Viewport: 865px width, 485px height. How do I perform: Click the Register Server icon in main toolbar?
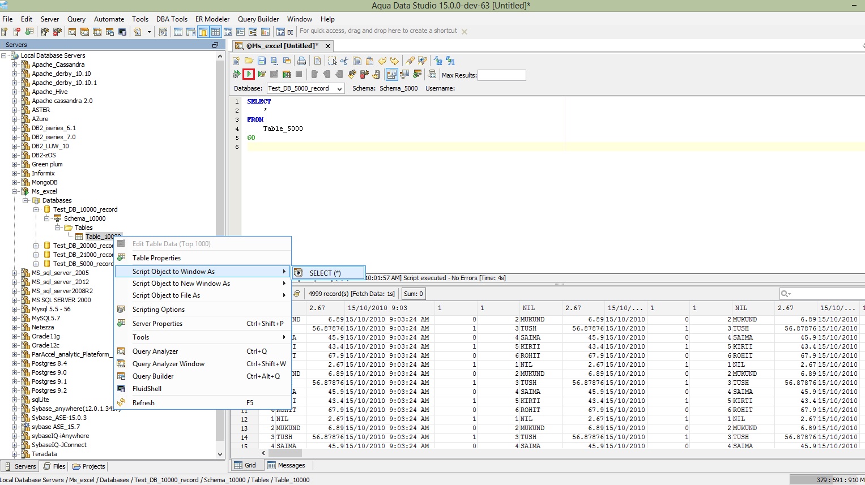[x=4, y=32]
